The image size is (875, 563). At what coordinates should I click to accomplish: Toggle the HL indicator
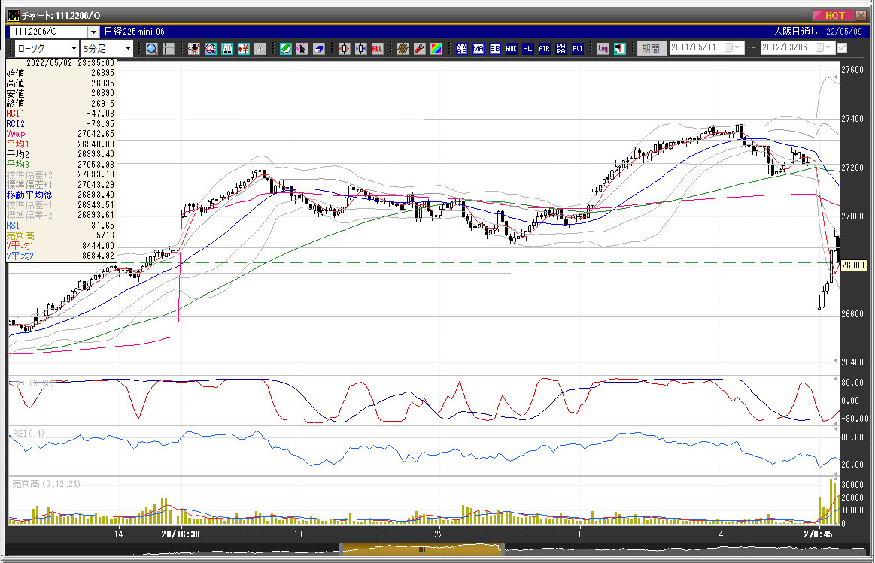coord(527,49)
